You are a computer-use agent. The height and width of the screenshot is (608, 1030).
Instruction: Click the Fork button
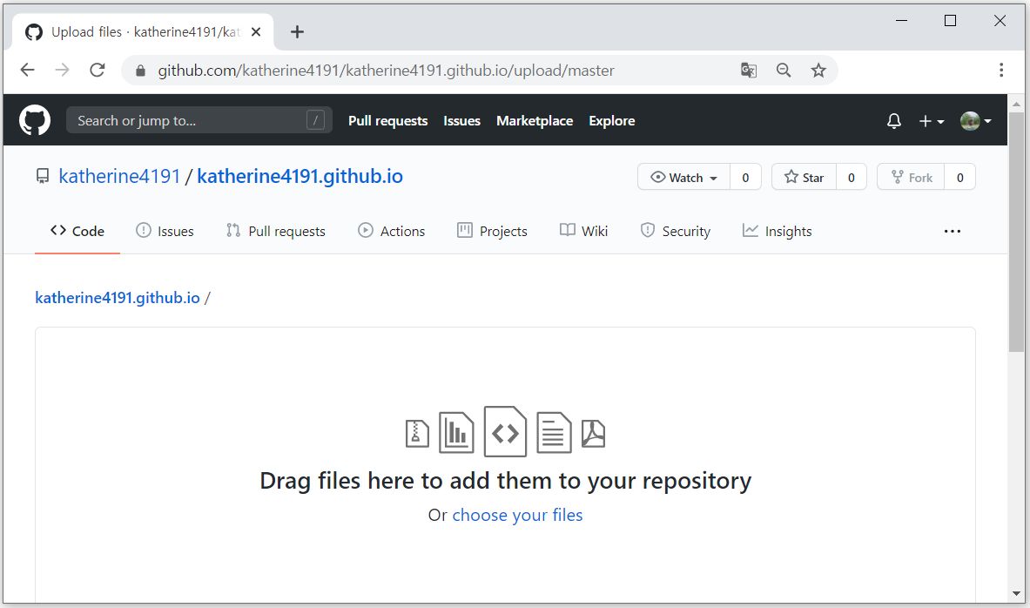(x=911, y=177)
